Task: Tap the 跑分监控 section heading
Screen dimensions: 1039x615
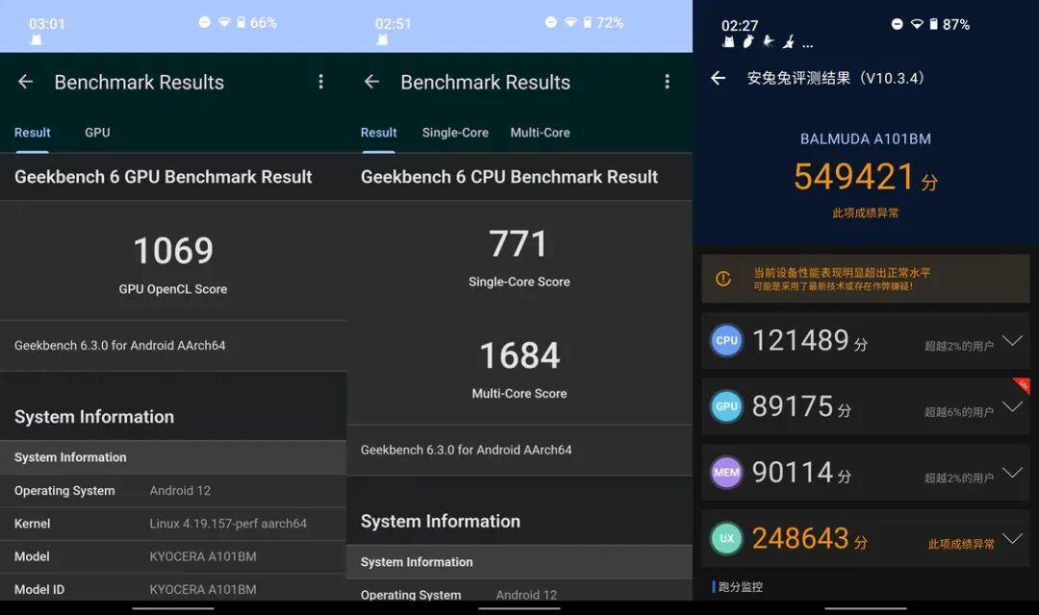Action: [x=740, y=586]
